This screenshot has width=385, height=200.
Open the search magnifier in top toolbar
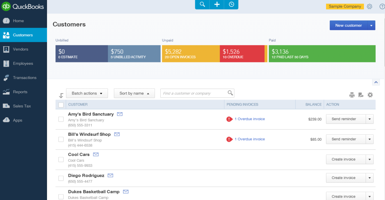pyautogui.click(x=202, y=4)
